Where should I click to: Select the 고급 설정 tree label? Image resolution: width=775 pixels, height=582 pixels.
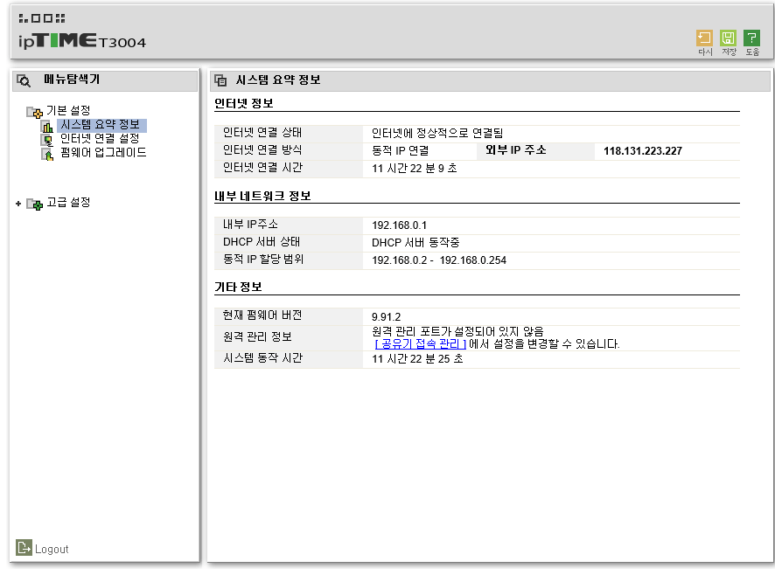tap(68, 202)
